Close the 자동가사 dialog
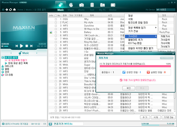 coord(173,54)
